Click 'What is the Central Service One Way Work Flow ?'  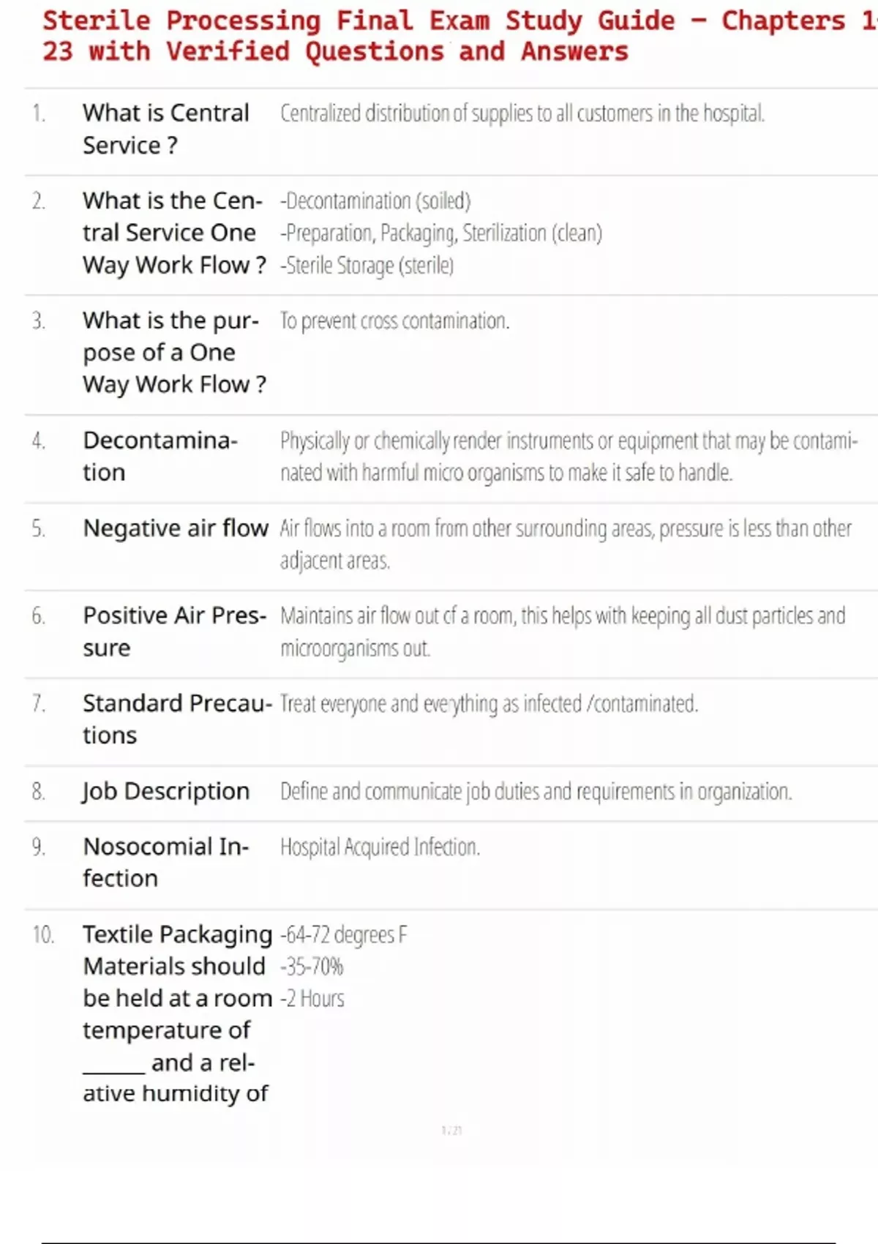tap(174, 233)
